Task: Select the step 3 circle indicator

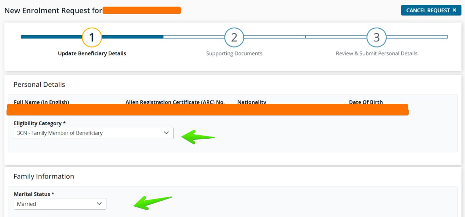Action: (x=377, y=37)
